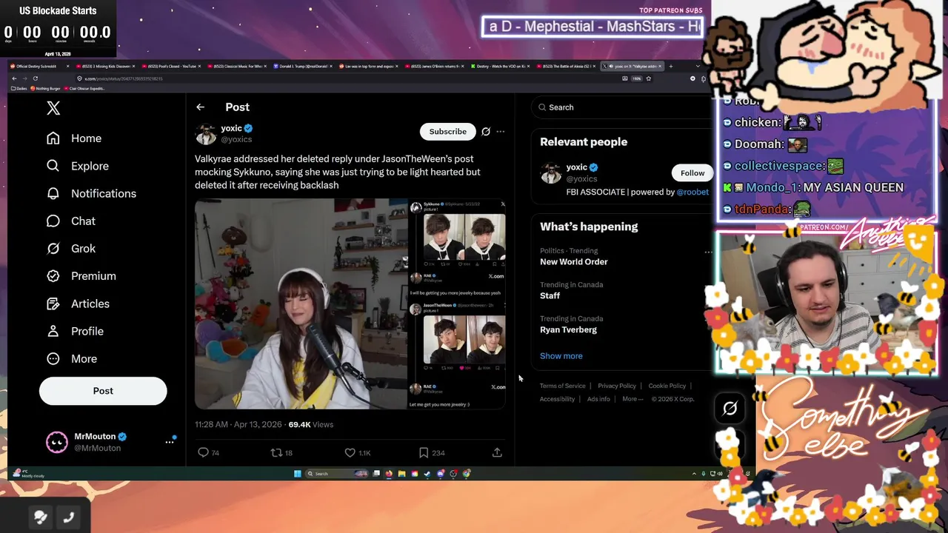Screen dimensions: 948x533
Task: Open the Windows Start menu
Action: [x=297, y=474]
